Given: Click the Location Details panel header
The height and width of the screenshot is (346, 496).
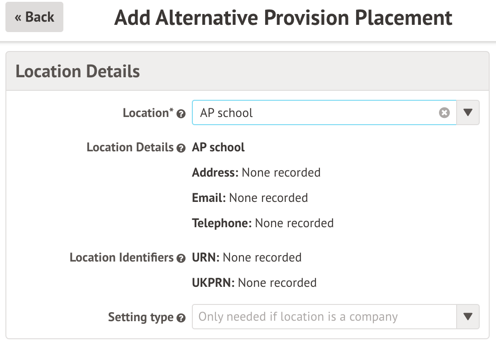Looking at the screenshot, I should click(x=78, y=71).
